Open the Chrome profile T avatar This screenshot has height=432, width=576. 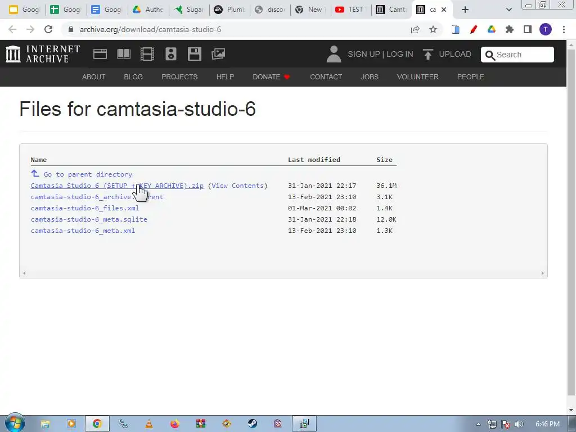[x=546, y=29]
